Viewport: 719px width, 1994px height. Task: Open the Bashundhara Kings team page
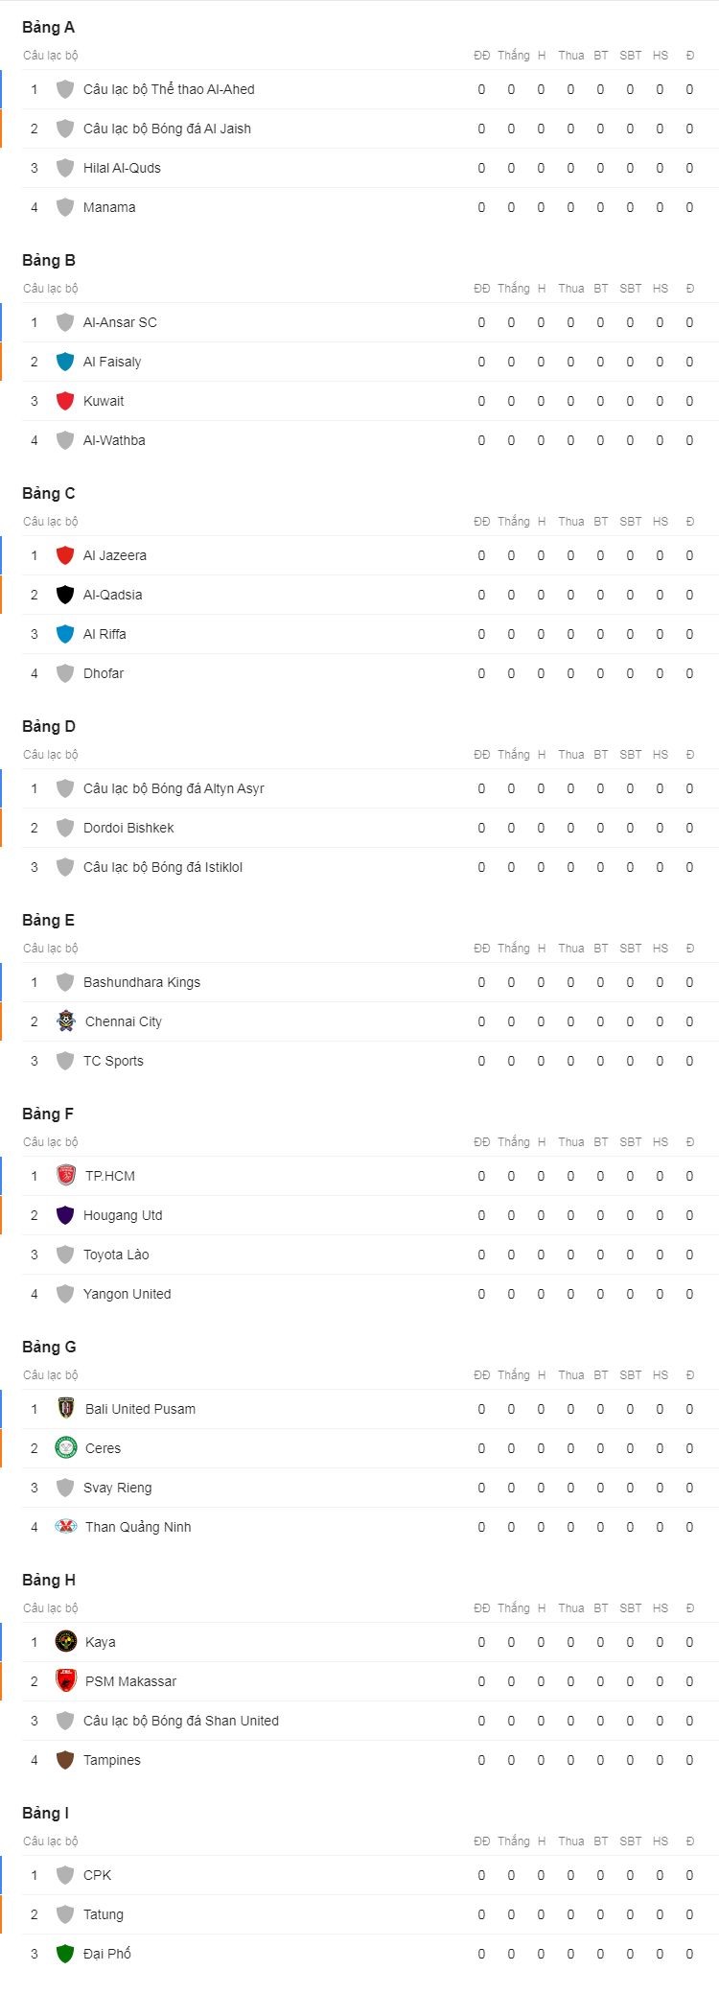(x=142, y=982)
